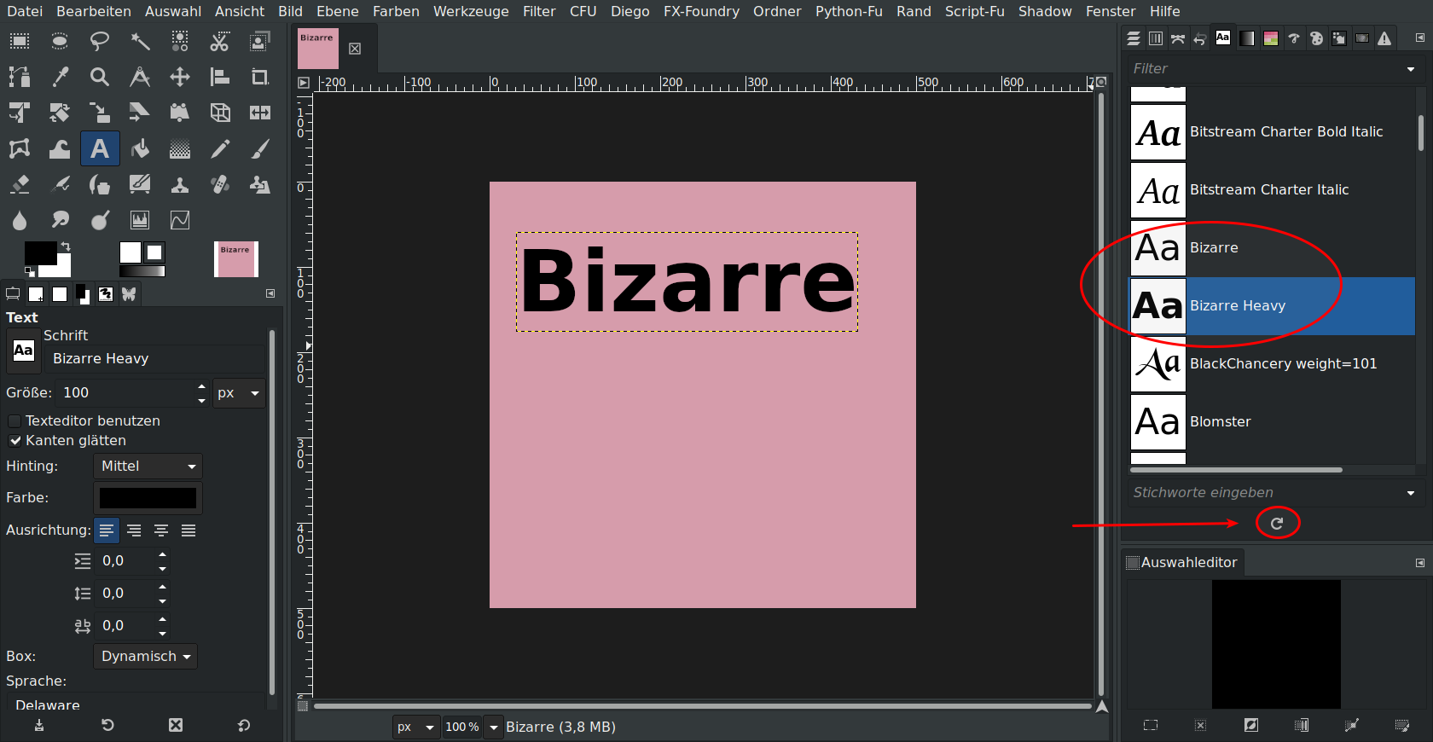Pick the Free Select lasso tool
The image size is (1433, 742).
[x=100, y=41]
